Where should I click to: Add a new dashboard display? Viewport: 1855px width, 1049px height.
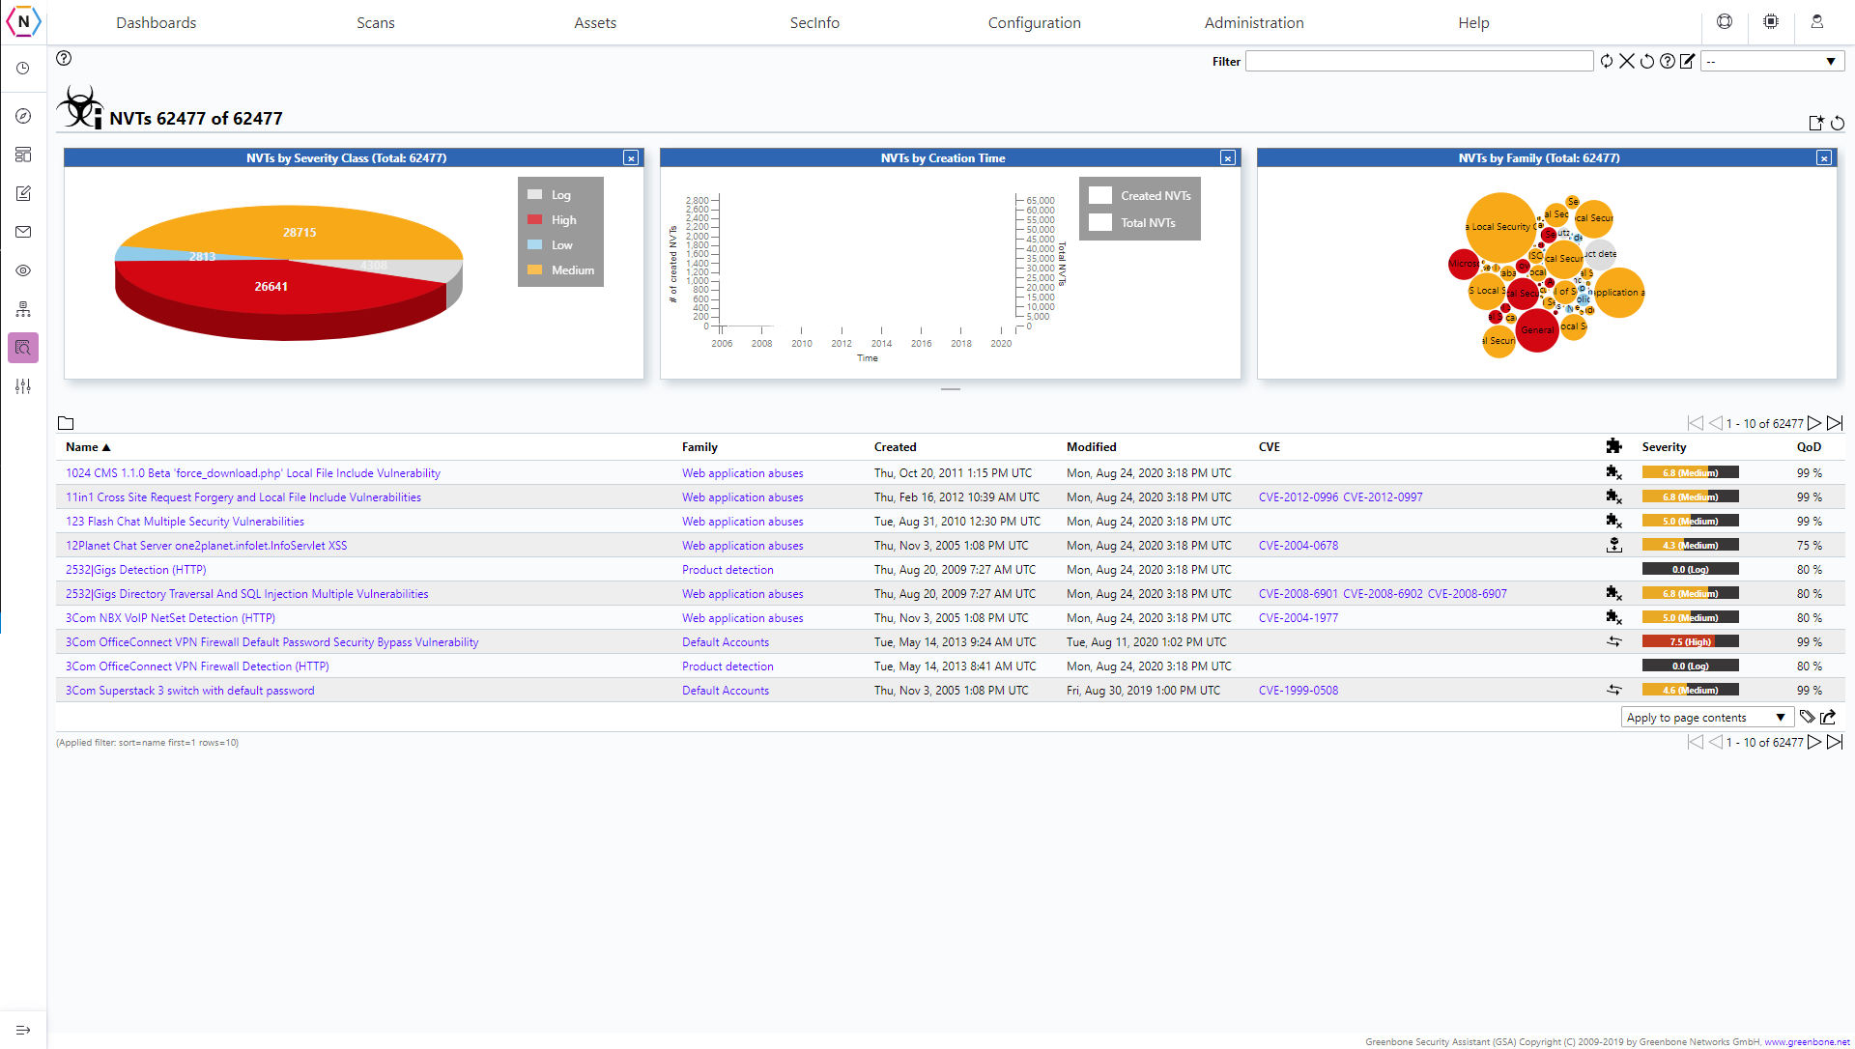click(x=1816, y=123)
